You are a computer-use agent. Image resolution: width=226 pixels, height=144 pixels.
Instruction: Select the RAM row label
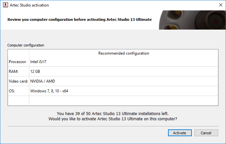14,72
